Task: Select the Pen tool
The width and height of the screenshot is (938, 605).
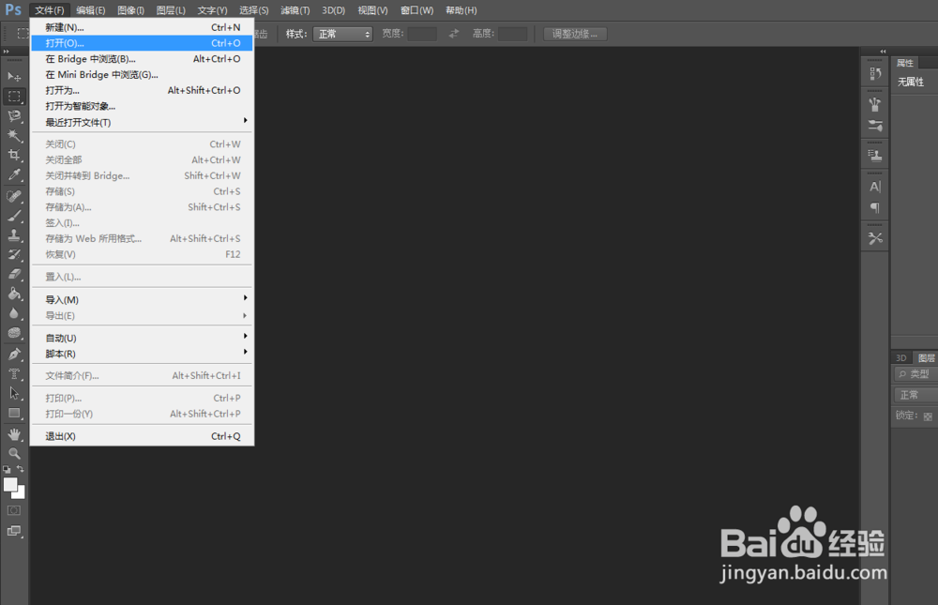Action: (x=14, y=355)
